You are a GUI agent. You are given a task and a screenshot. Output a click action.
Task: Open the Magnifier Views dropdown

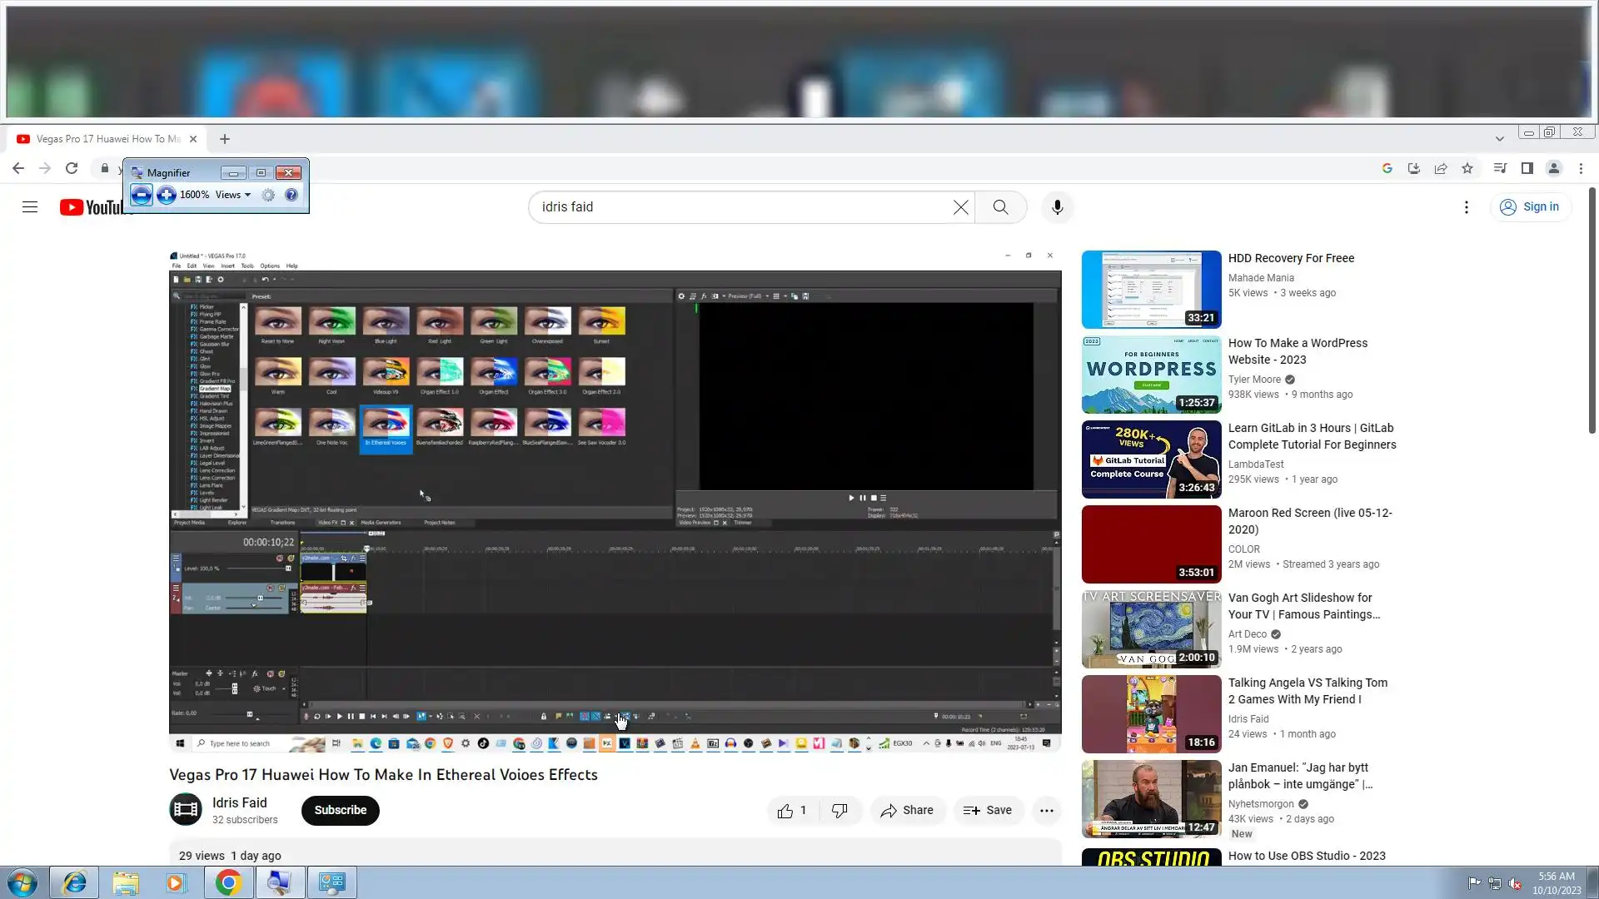click(x=232, y=195)
